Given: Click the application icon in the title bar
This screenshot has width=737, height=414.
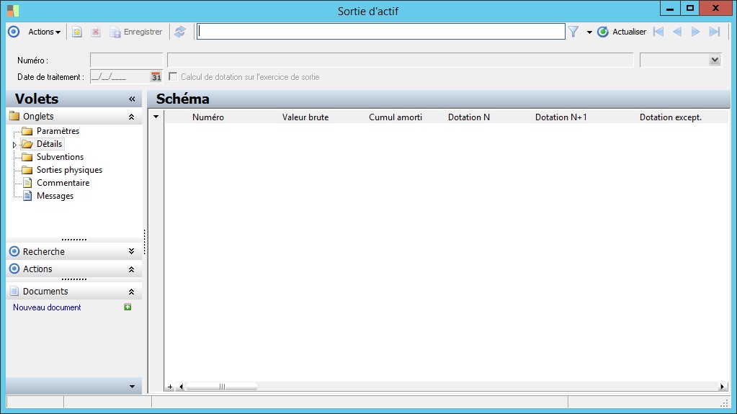Looking at the screenshot, I should 13,10.
